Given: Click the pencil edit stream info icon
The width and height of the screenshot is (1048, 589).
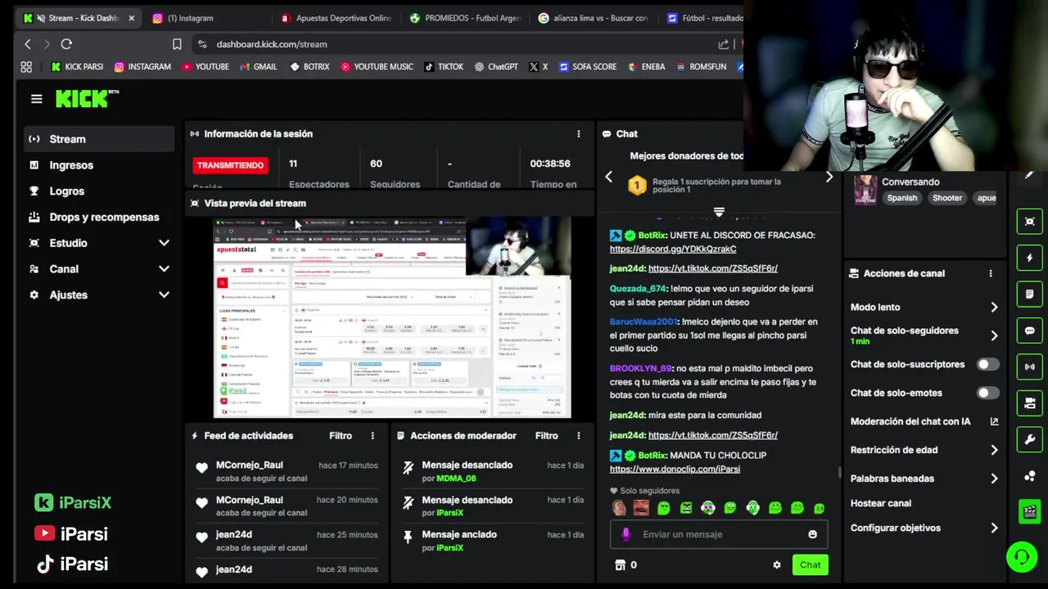Looking at the screenshot, I should pyautogui.click(x=1029, y=174).
